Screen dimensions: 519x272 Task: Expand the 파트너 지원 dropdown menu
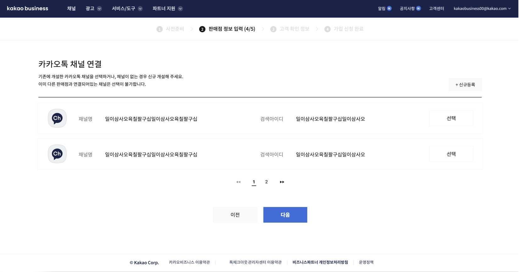pyautogui.click(x=167, y=8)
